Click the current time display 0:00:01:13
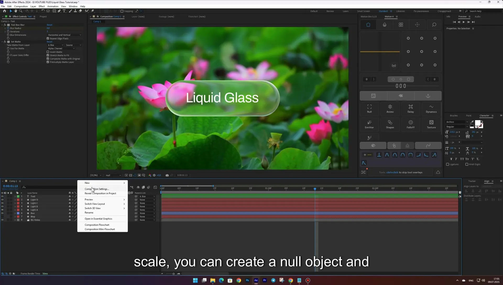The image size is (503, 285). click(x=10, y=186)
